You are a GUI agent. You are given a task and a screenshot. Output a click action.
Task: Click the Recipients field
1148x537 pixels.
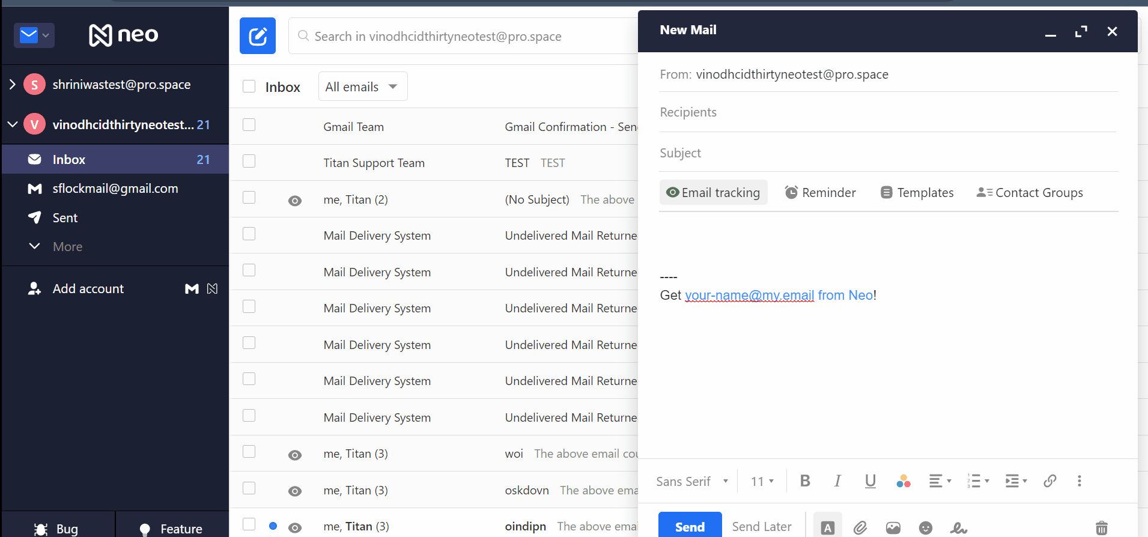click(888, 112)
